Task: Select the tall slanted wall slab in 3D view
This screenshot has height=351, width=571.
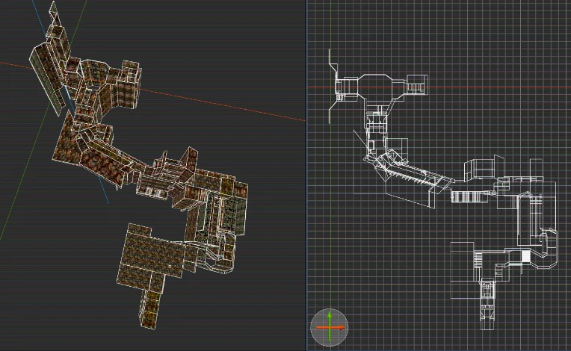Action: (x=46, y=78)
